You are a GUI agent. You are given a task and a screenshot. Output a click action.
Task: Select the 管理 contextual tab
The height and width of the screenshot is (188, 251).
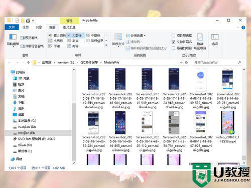pyautogui.click(x=69, y=21)
